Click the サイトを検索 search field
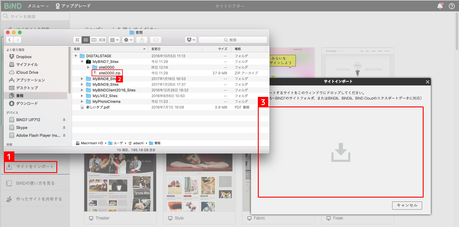This screenshot has width=459, height=227. pos(35,16)
